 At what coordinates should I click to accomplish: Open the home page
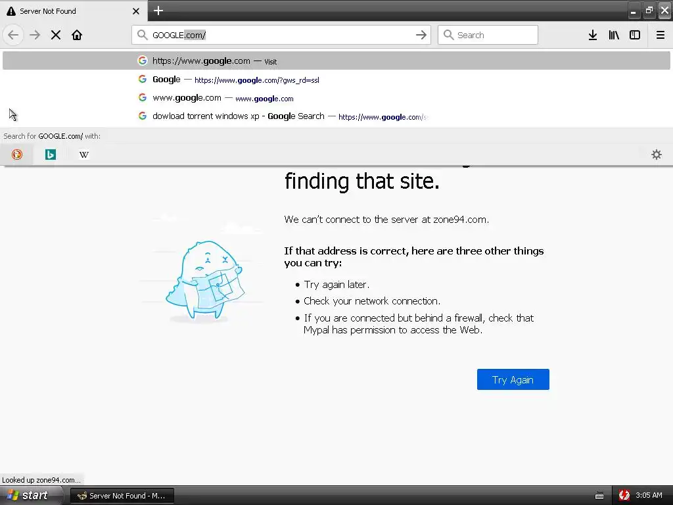(77, 35)
